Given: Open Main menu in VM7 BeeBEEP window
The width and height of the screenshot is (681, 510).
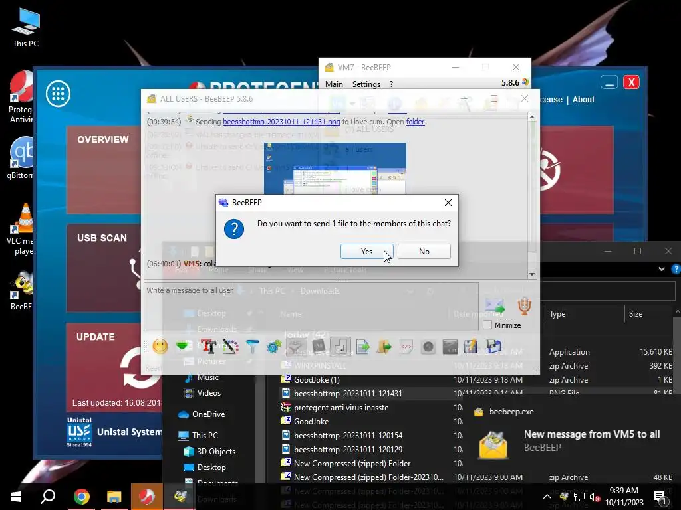Looking at the screenshot, I should 334,84.
